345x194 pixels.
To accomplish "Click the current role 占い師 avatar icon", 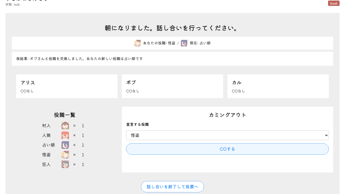I will (184, 43).
